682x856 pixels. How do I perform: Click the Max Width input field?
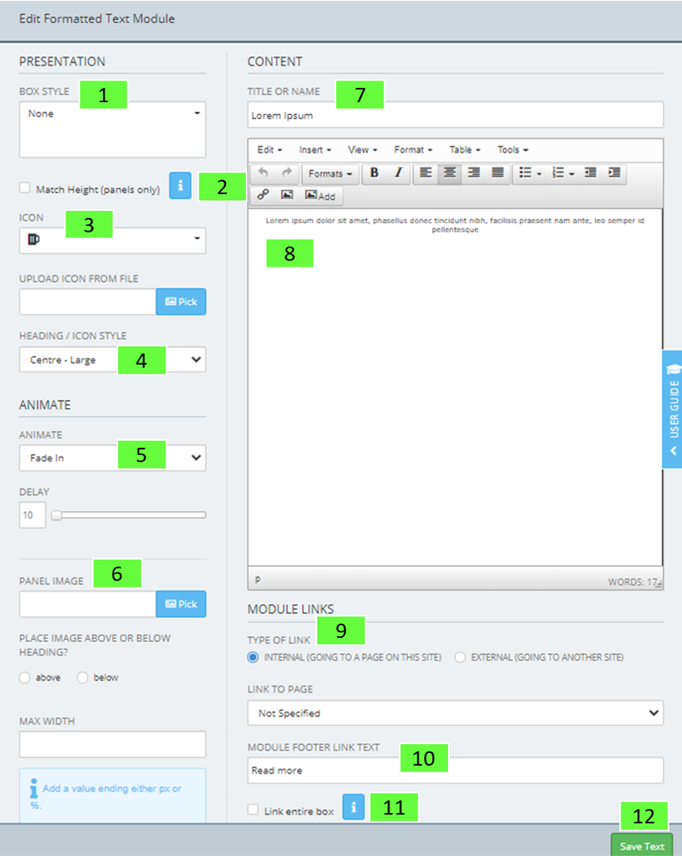point(113,744)
